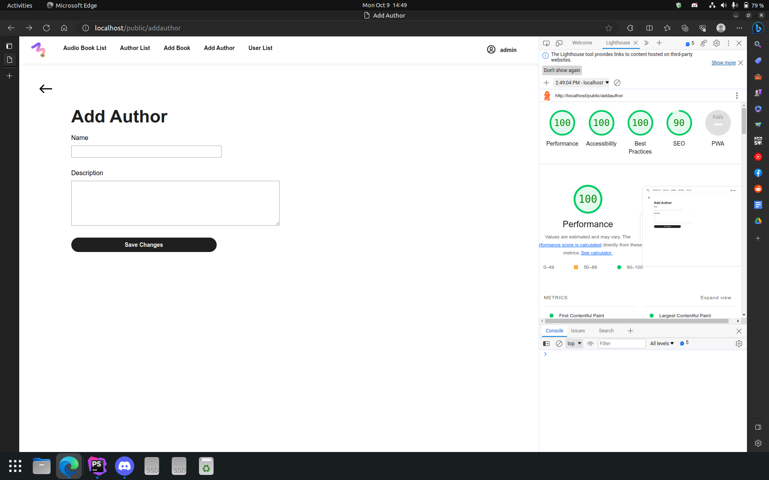Click the PWA score circle
Image resolution: width=769 pixels, height=480 pixels.
pos(717,123)
